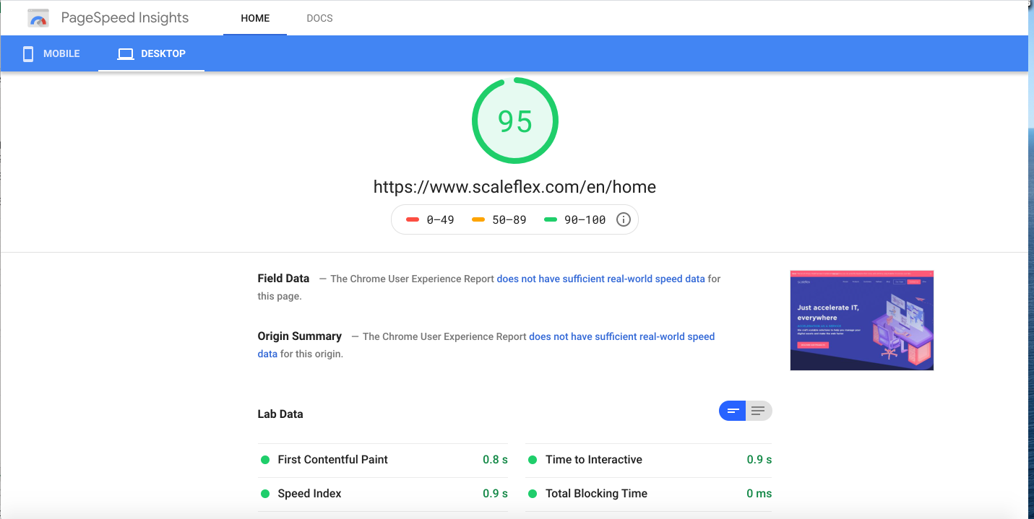Open the HOME tab
Screen dimensions: 1034x519
[255, 18]
